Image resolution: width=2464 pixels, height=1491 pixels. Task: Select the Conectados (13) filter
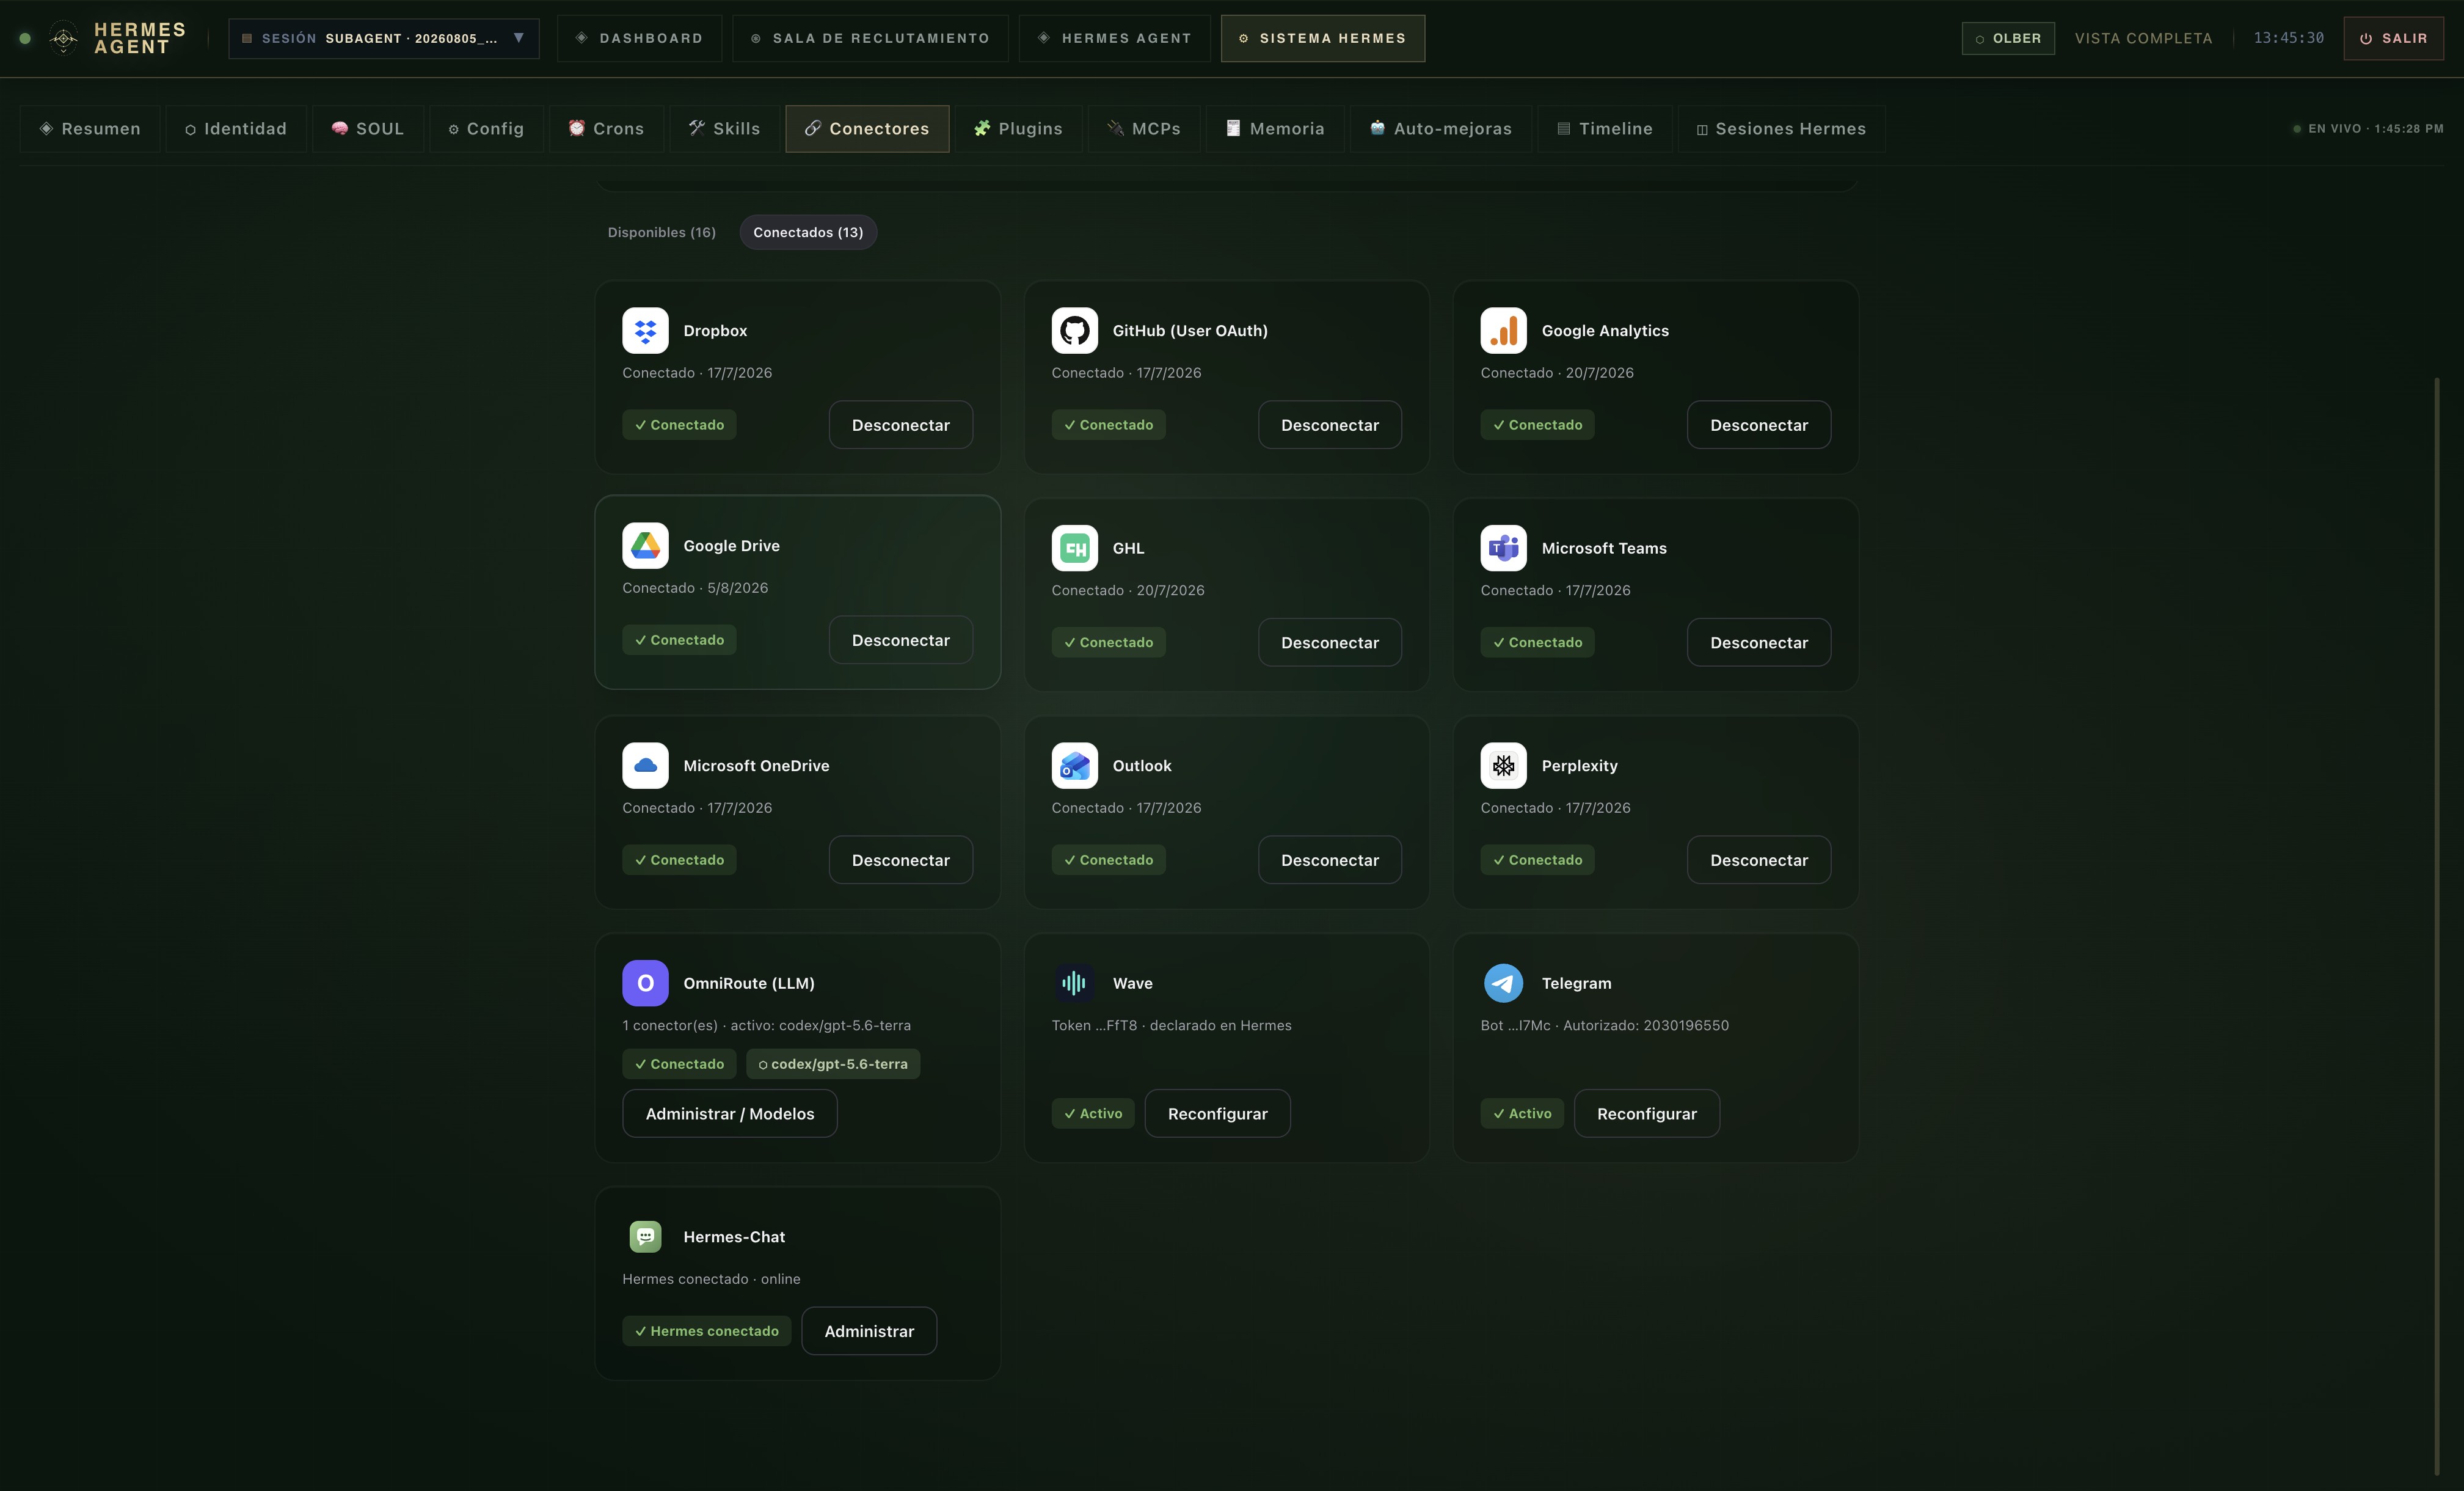coord(808,232)
